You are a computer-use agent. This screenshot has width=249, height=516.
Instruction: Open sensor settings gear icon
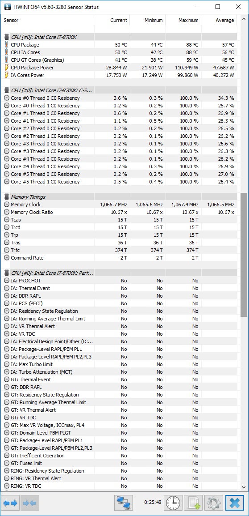214,503
